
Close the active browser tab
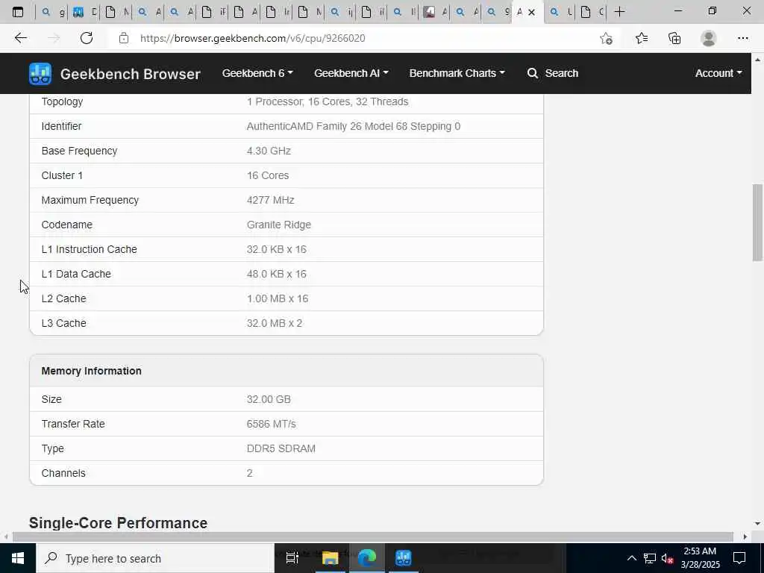click(x=531, y=12)
